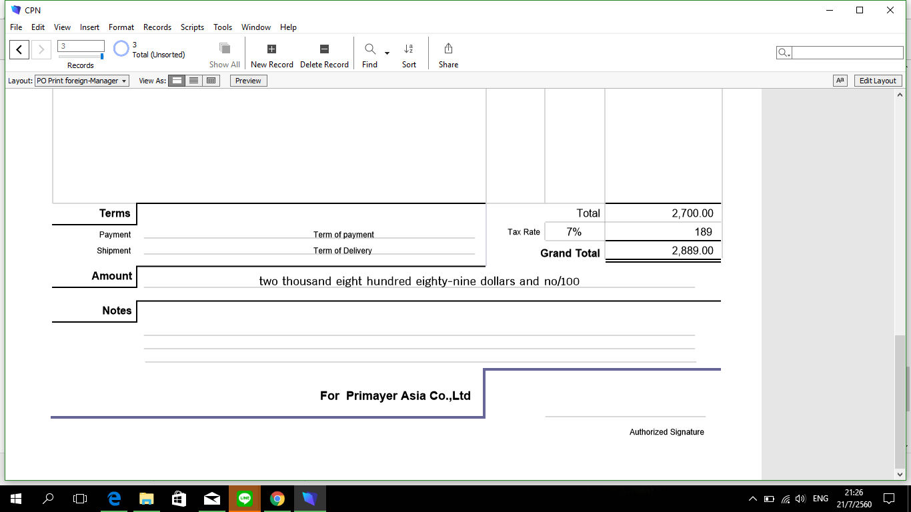
Task: Open quick find search options dropdown
Action: 784,53
